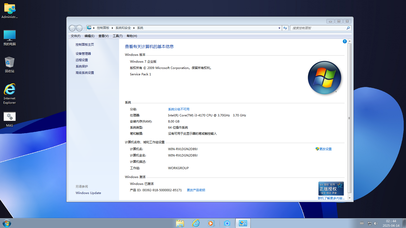Screen dimensions: 406x228
Task: Expand the arrow after 控制面板 breadcrumb
Action: 112,28
